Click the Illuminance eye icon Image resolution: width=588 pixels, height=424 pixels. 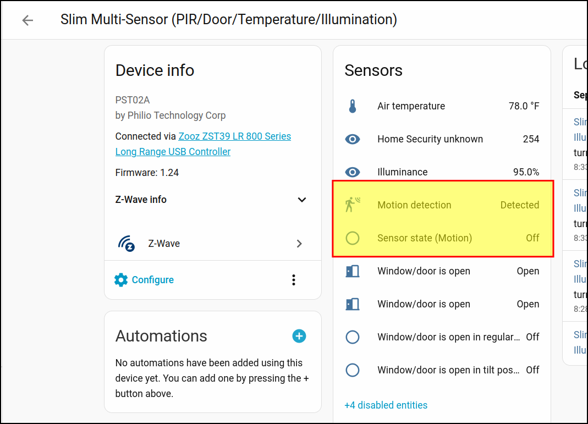point(353,172)
